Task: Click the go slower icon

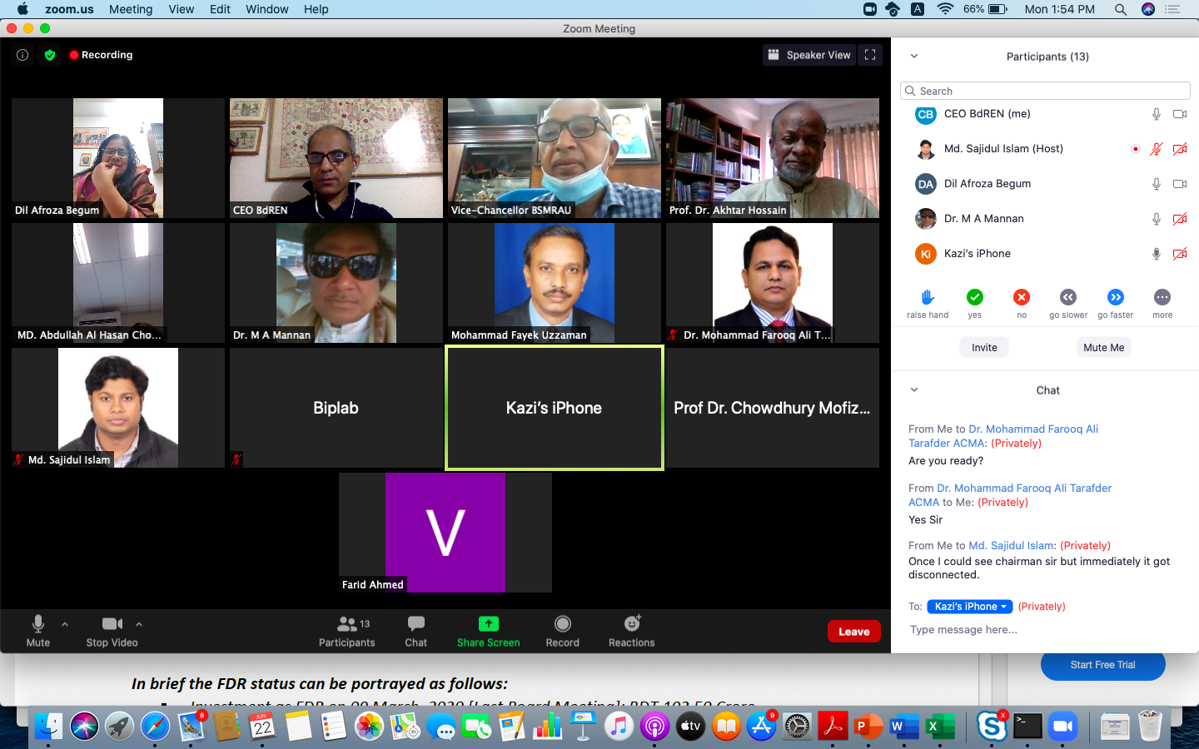Action: (1067, 297)
